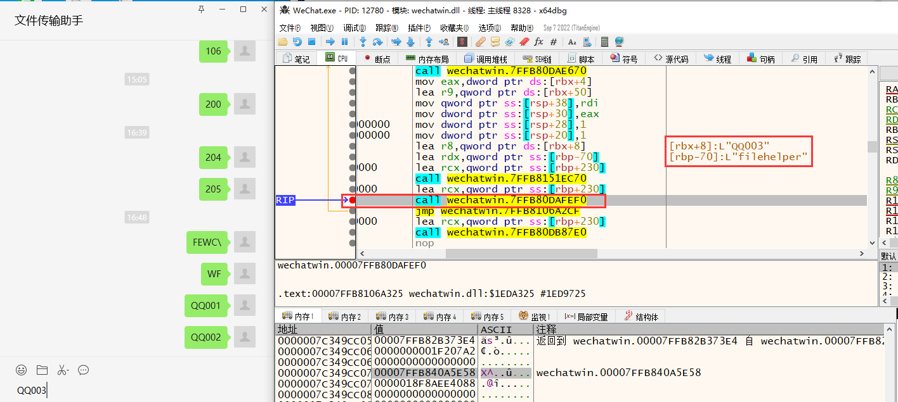Click the 地址 column header in dump

click(x=323, y=329)
